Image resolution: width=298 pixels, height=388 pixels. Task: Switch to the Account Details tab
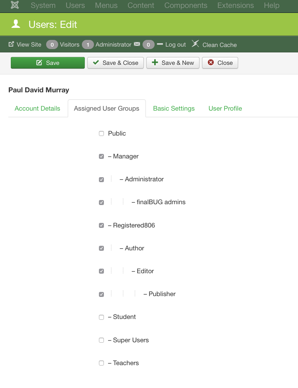pos(37,109)
